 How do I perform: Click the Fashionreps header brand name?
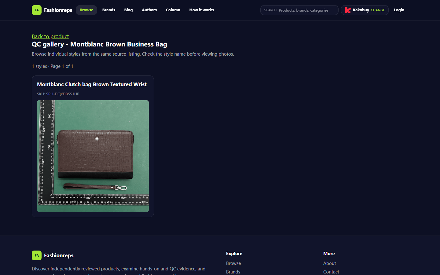tap(58, 10)
